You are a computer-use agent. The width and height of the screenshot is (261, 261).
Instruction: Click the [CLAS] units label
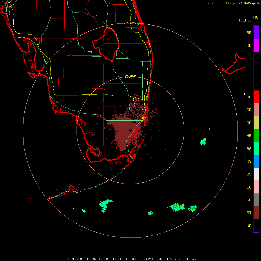tap(245, 20)
